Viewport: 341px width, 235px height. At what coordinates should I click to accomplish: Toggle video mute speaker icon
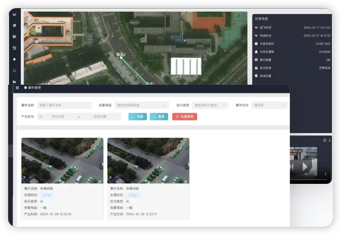306,174
